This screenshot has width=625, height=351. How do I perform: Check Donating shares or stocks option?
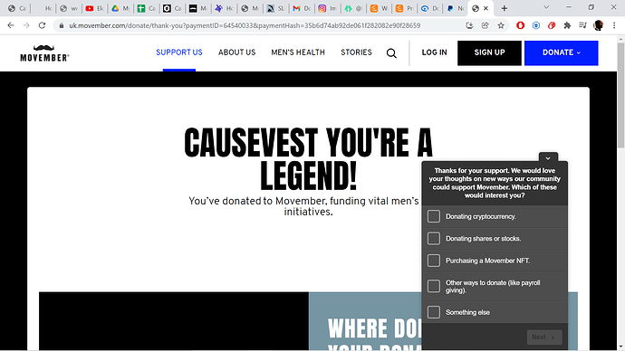pos(434,239)
